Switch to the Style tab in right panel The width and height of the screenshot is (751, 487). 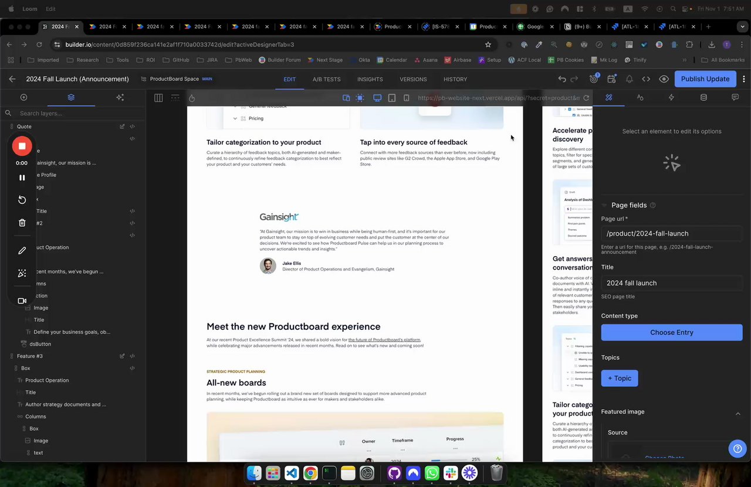point(640,97)
